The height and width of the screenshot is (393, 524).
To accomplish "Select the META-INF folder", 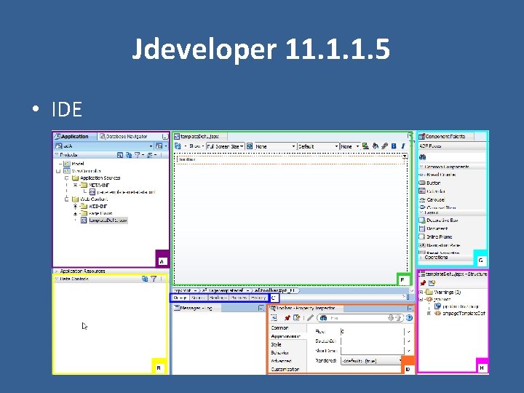I will (x=99, y=185).
